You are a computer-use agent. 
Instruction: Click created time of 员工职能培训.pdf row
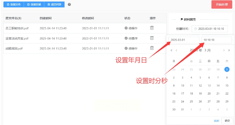(53, 28)
